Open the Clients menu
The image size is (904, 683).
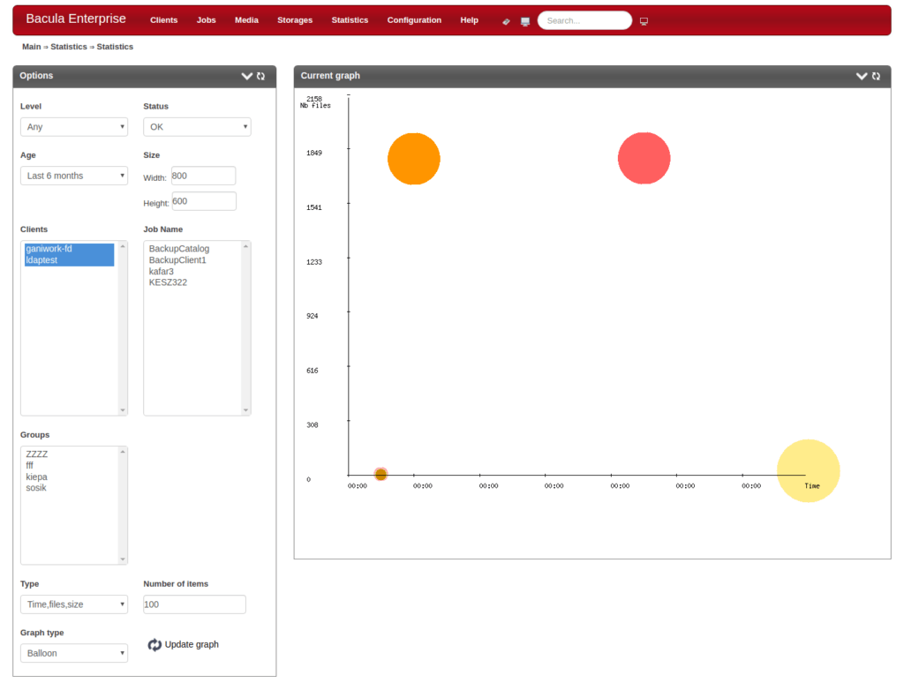tap(163, 19)
